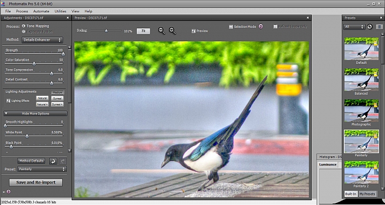Click the Presets panel vertical scrollbar
Image resolution: width=385 pixels, height=205 pixels.
(382, 111)
